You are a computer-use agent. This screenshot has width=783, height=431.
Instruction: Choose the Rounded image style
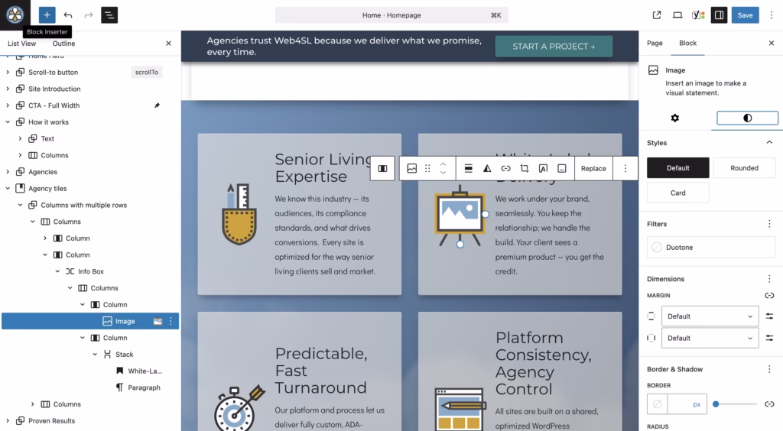pos(744,168)
